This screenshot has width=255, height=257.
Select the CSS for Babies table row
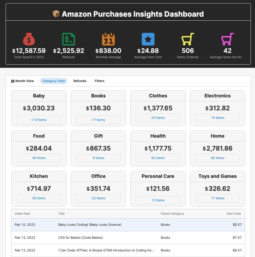[x=127, y=237]
